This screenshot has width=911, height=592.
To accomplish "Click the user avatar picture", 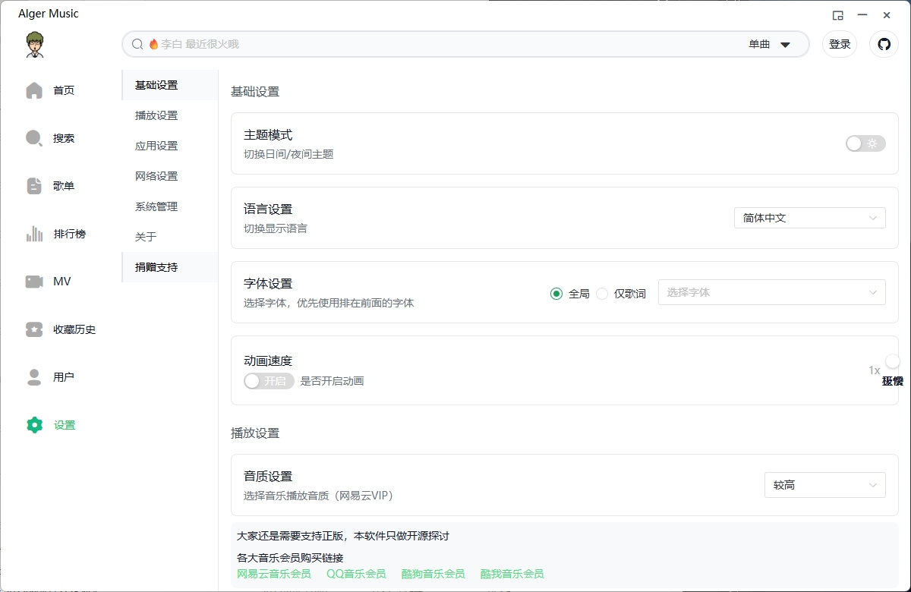I will click(34, 45).
